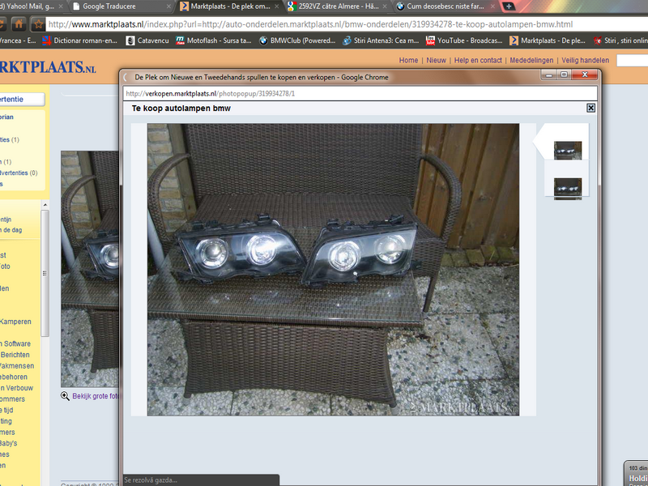Click the magnifier icon next to Bekijk grote foto

tap(66, 396)
